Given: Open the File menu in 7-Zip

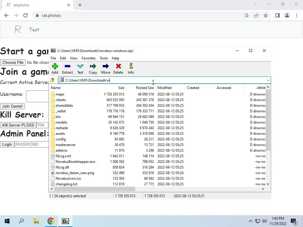Looking at the screenshot, I should pyautogui.click(x=53, y=58).
